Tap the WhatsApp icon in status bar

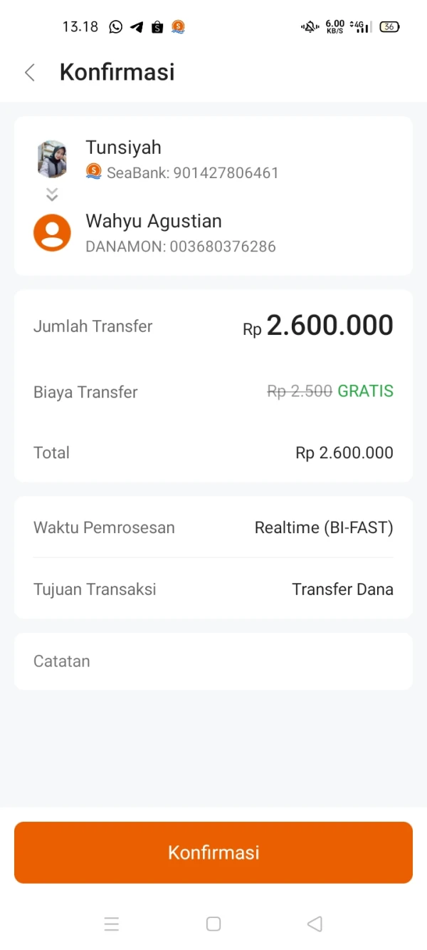(116, 27)
